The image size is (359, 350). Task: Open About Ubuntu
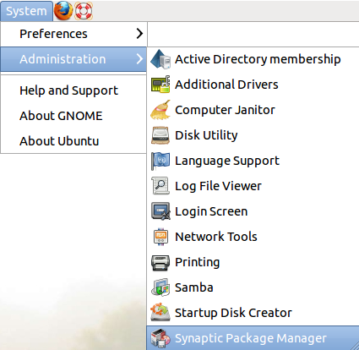click(73, 141)
